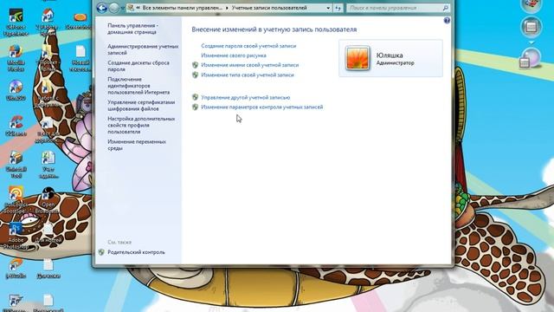Click the orange flower account picture for Юляшка

click(x=358, y=58)
